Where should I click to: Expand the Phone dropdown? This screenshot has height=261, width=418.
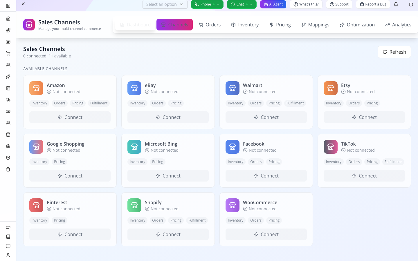pos(207,4)
